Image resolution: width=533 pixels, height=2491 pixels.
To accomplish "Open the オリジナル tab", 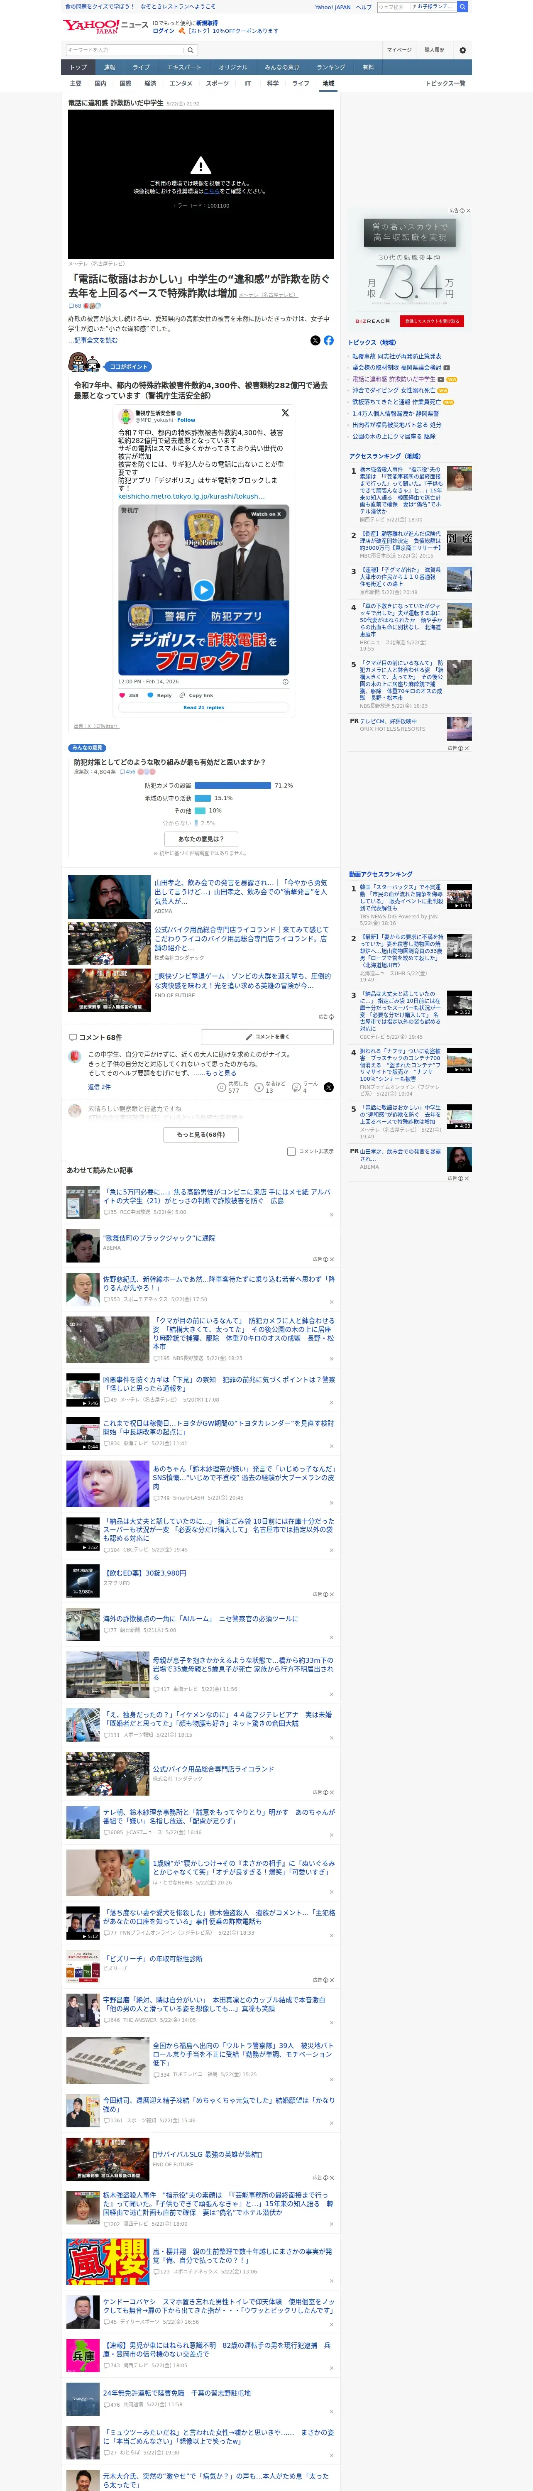I will click(233, 67).
